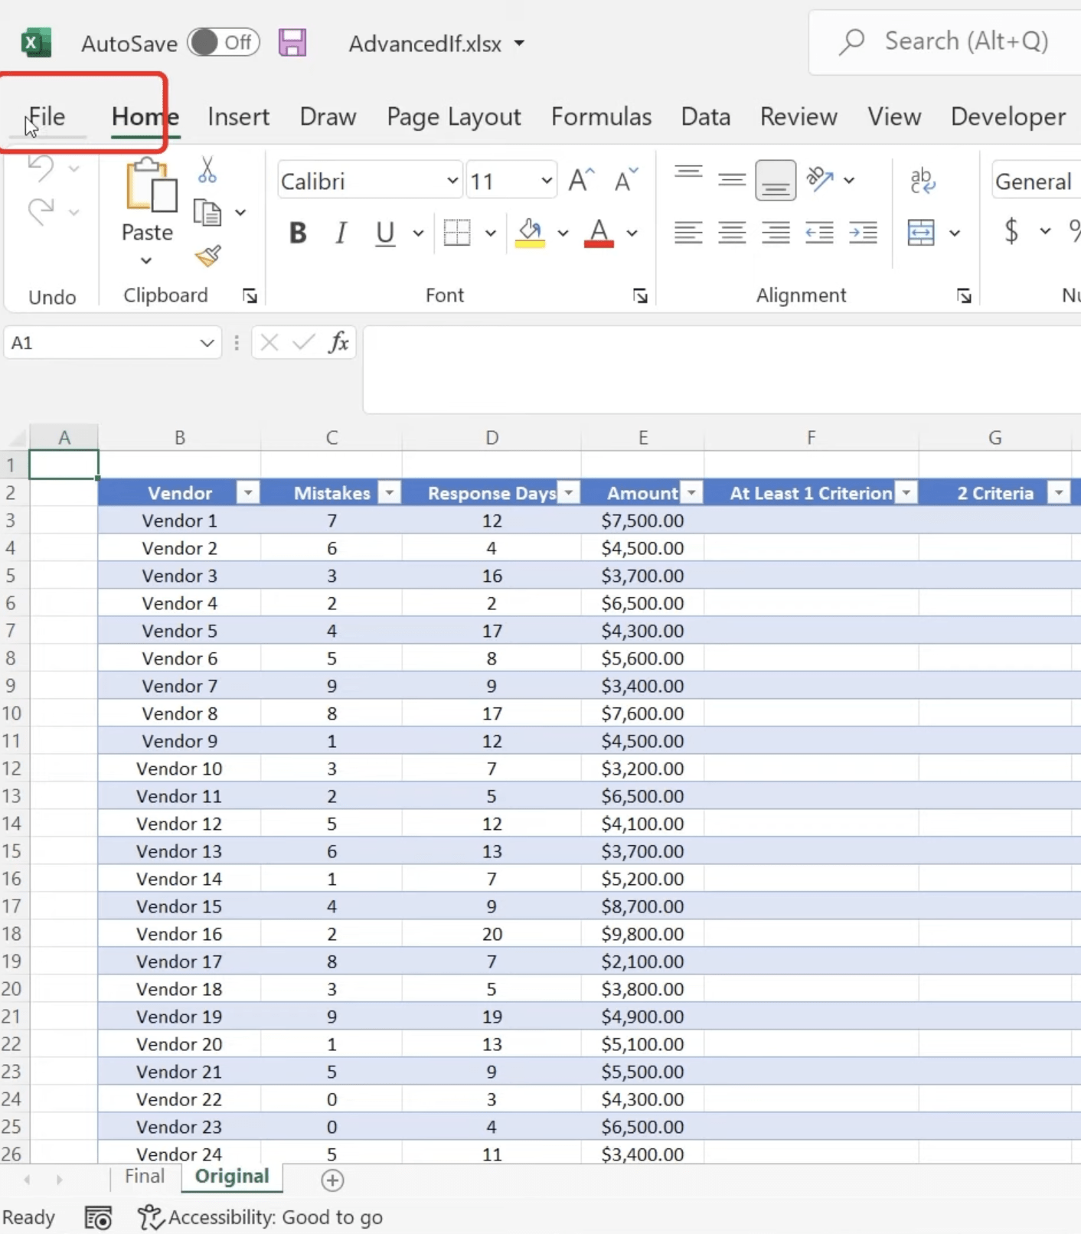Apply Italic formatting

(x=341, y=232)
